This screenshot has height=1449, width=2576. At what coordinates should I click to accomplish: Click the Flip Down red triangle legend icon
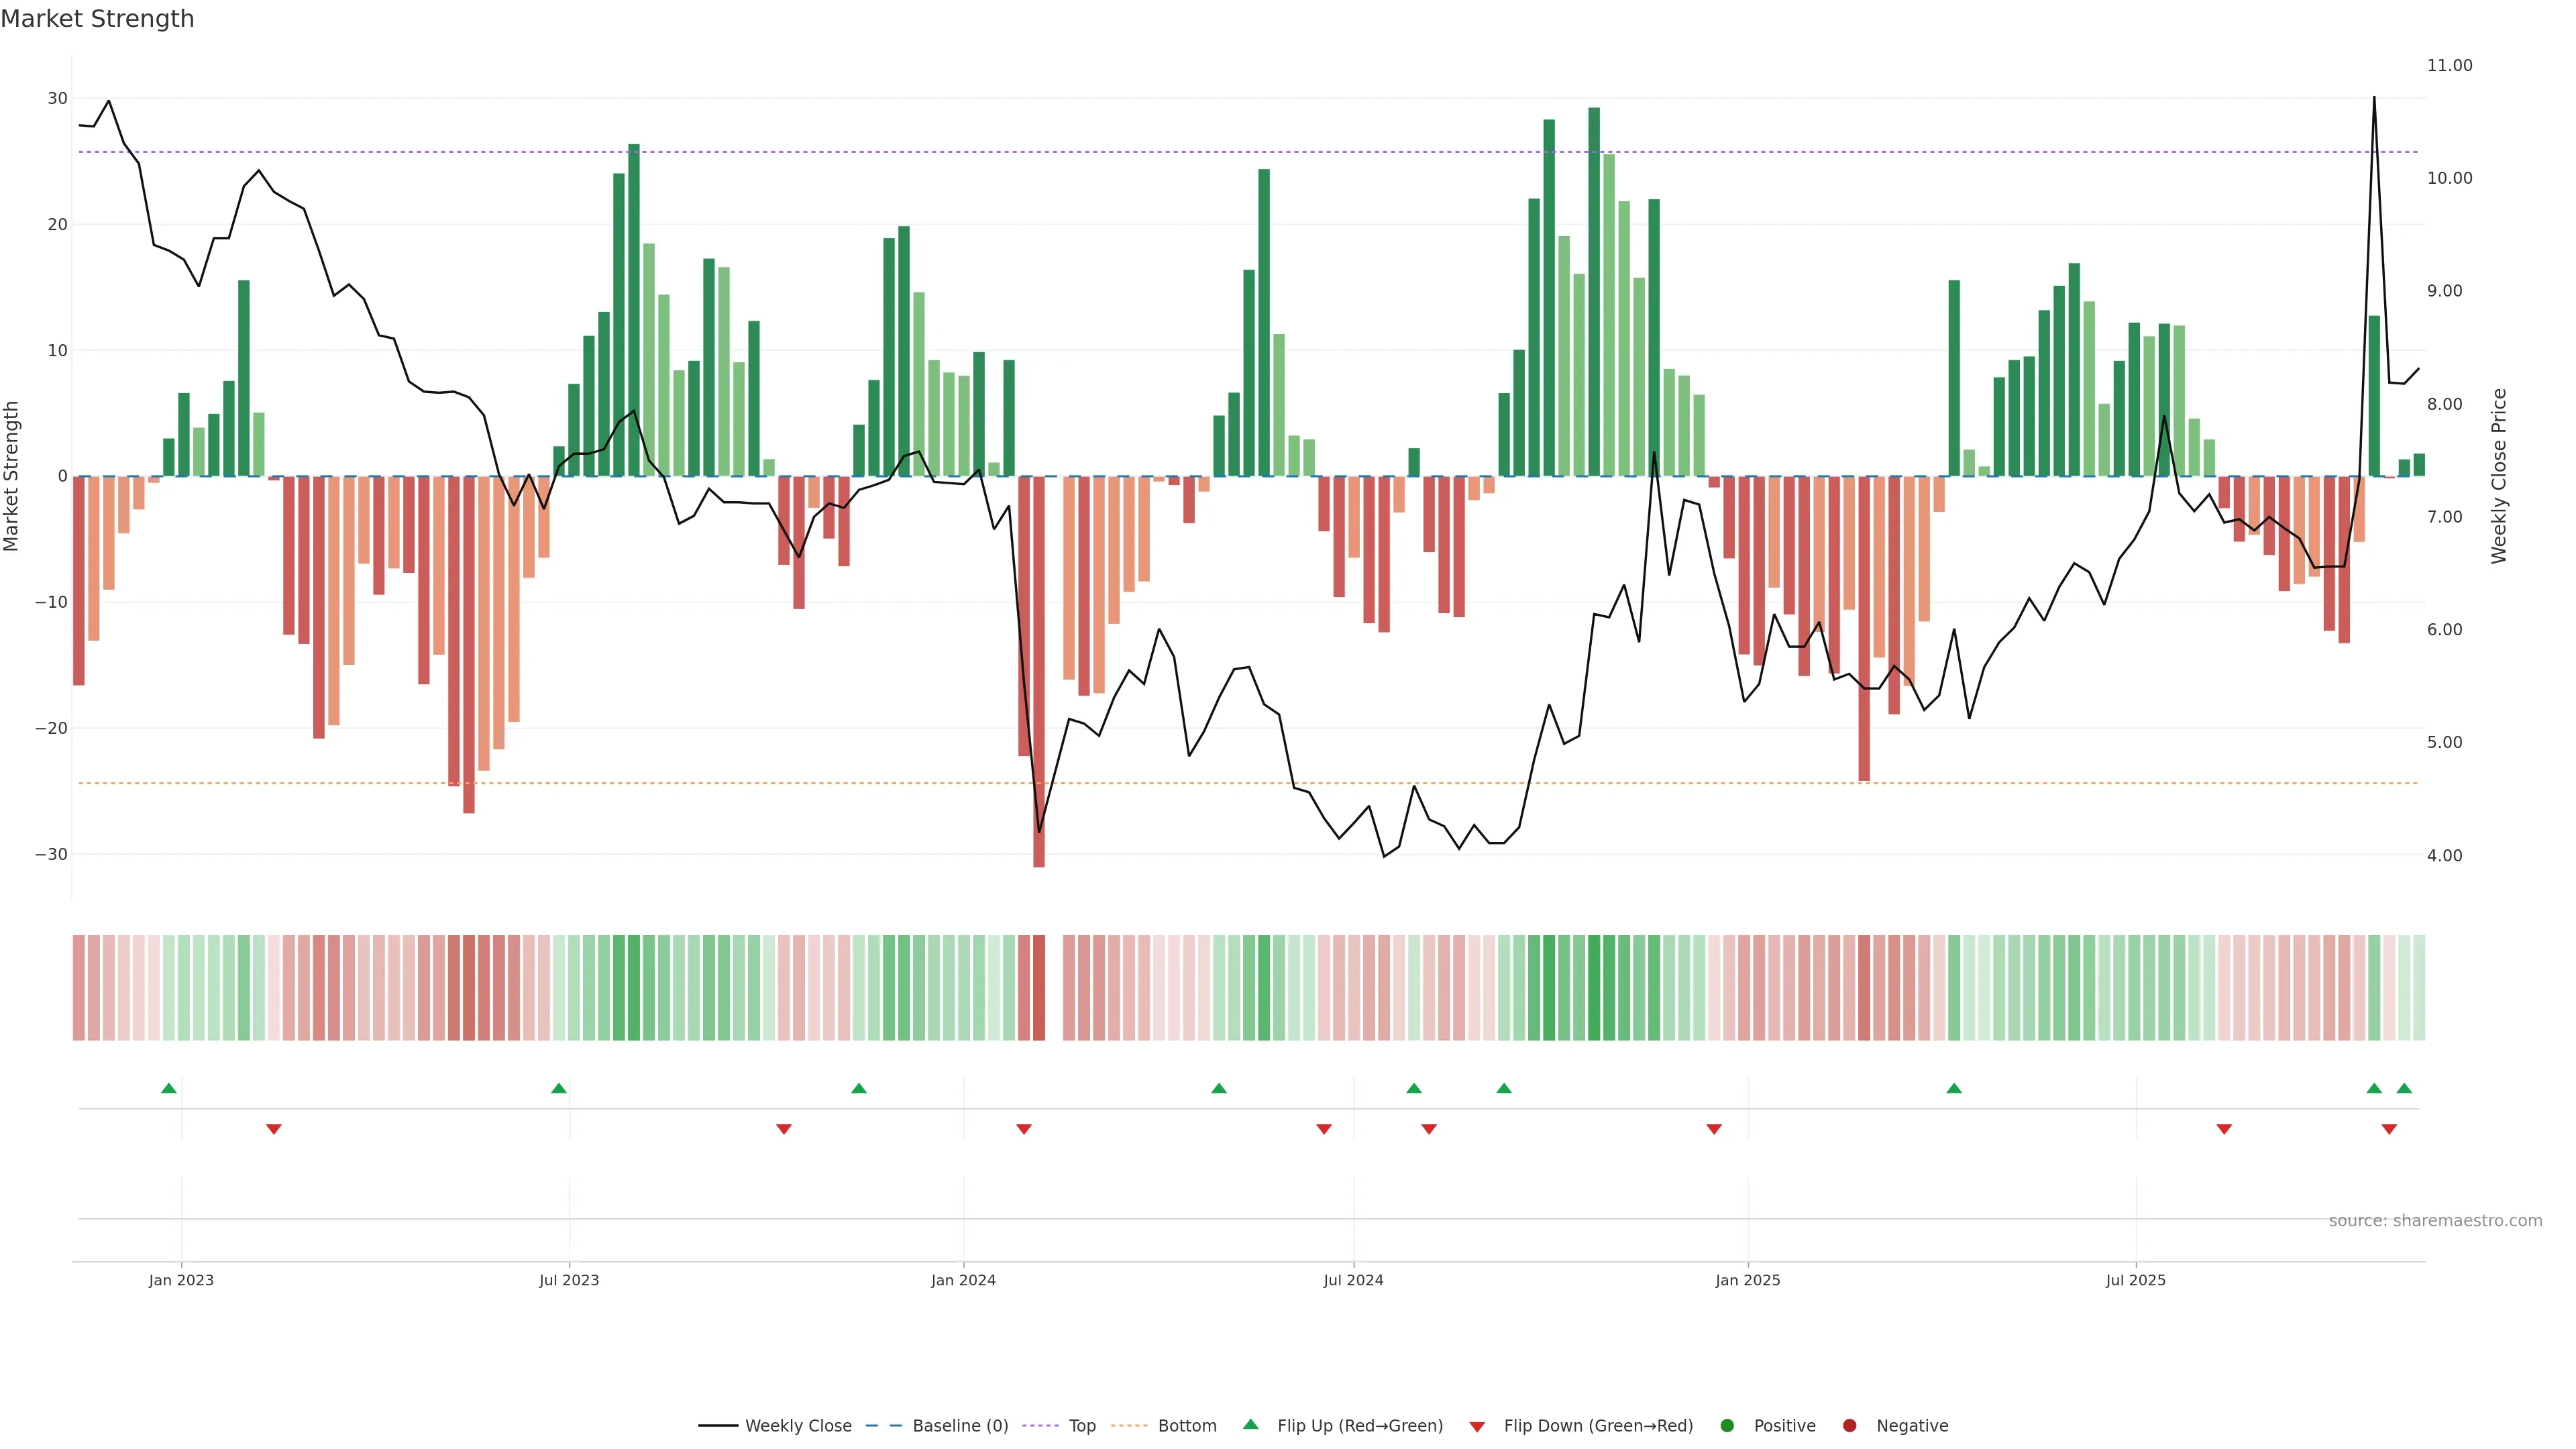[1477, 1426]
